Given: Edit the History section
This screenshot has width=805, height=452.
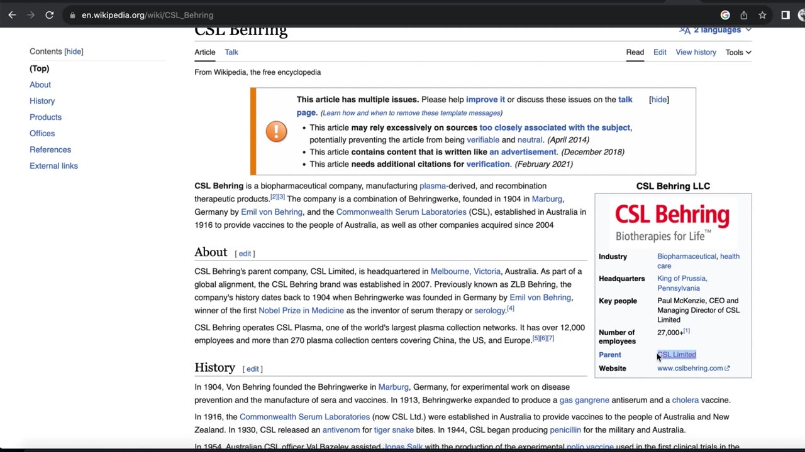Looking at the screenshot, I should (252, 369).
